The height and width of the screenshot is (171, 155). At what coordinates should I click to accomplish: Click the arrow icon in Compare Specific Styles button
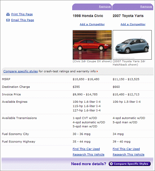click(x=111, y=164)
